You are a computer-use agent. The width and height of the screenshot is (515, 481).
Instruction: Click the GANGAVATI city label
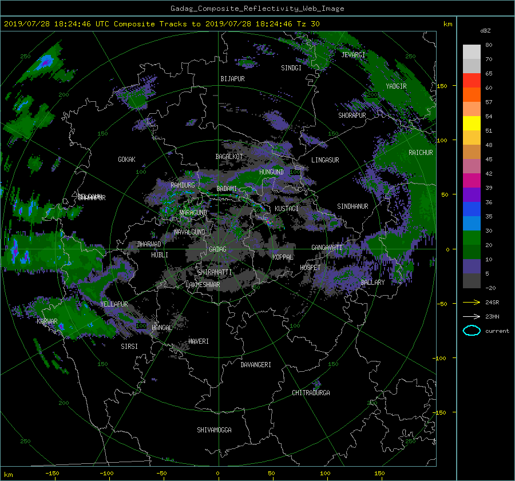click(327, 248)
